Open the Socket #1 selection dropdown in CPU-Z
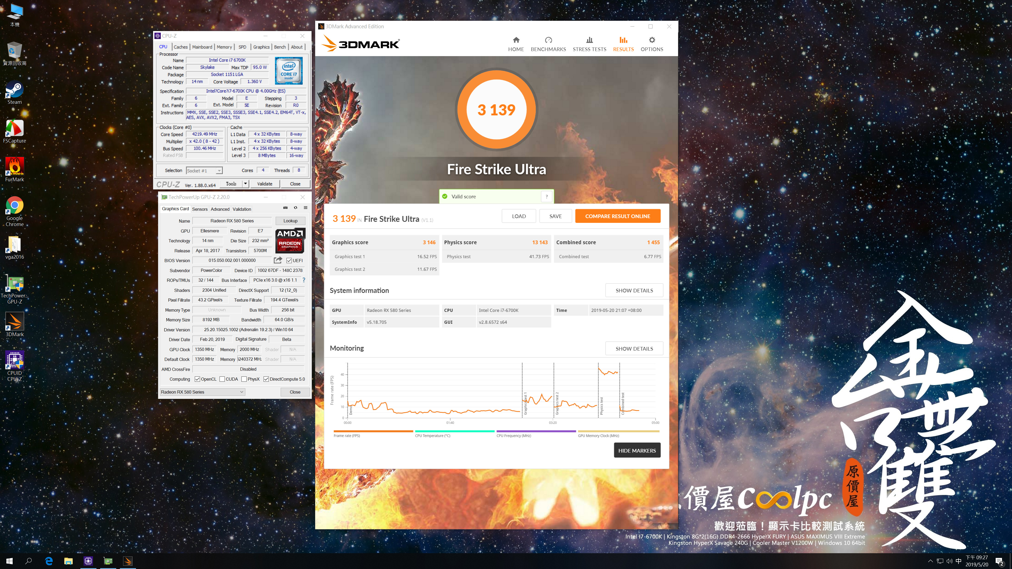This screenshot has width=1012, height=569. coord(204,170)
